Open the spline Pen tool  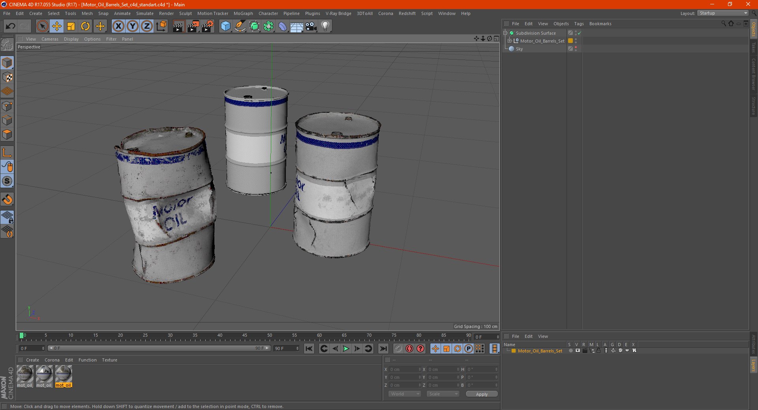click(240, 26)
